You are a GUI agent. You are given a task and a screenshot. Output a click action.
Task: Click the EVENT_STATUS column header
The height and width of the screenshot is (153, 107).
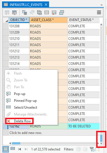84,20
